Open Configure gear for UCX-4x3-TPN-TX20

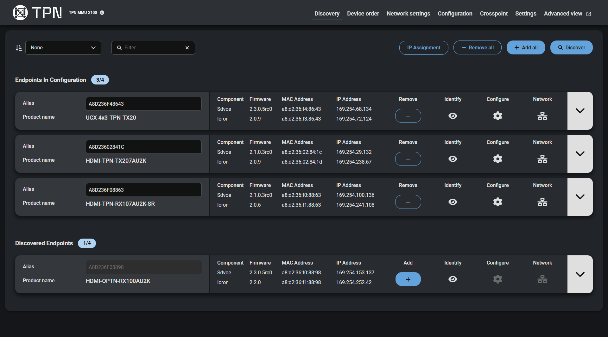(x=497, y=116)
